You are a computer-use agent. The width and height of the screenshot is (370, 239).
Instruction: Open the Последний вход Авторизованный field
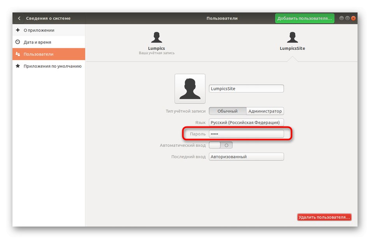coord(247,156)
